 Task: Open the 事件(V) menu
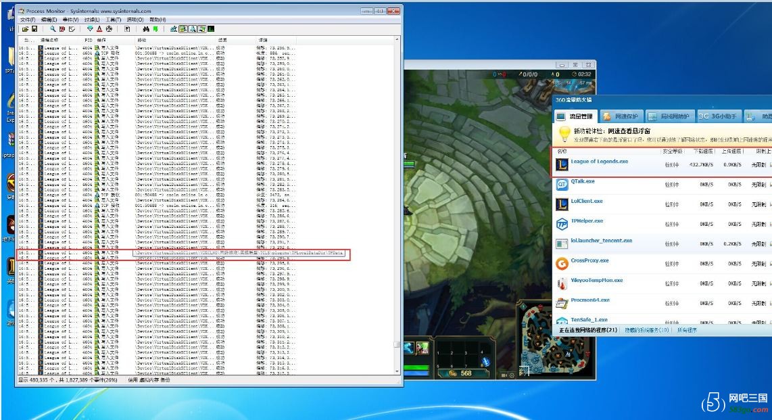coord(70,20)
